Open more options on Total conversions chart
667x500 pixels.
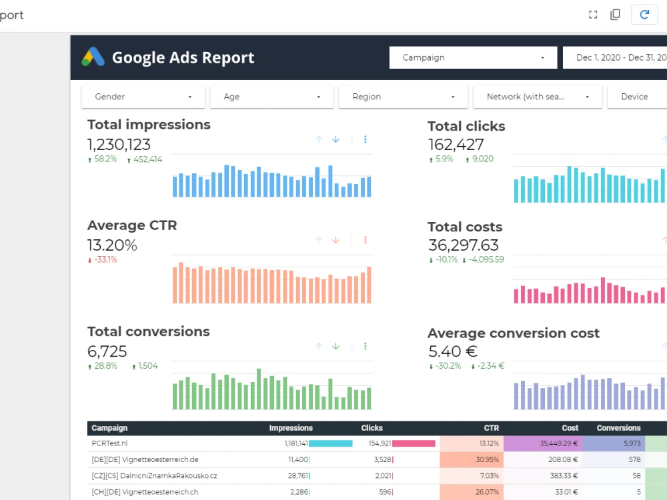click(365, 346)
